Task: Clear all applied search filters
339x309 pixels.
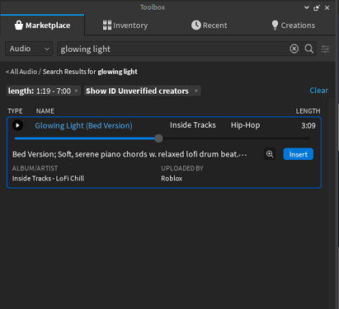Action: pyautogui.click(x=318, y=91)
